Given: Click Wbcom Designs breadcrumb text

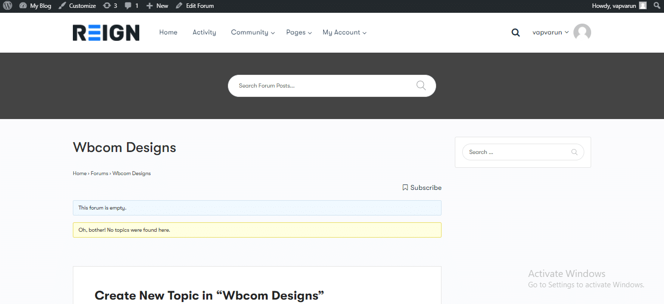Looking at the screenshot, I should pos(131,174).
